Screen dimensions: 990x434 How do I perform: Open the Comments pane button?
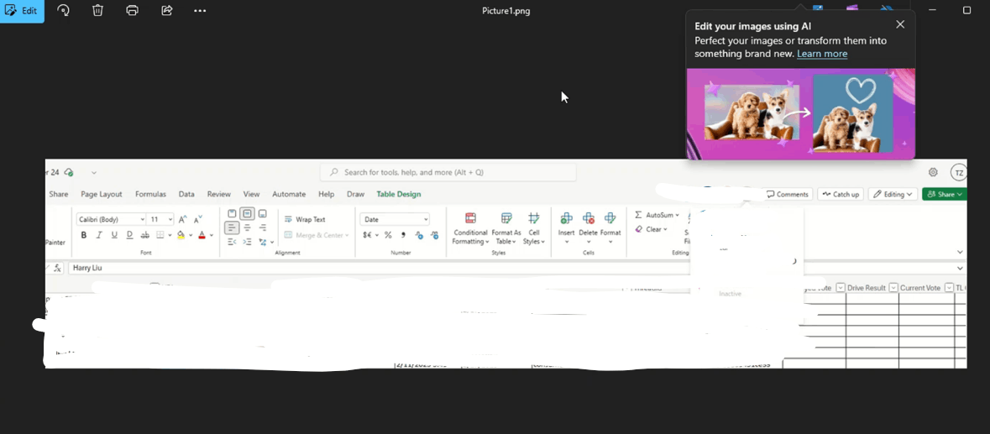(788, 194)
